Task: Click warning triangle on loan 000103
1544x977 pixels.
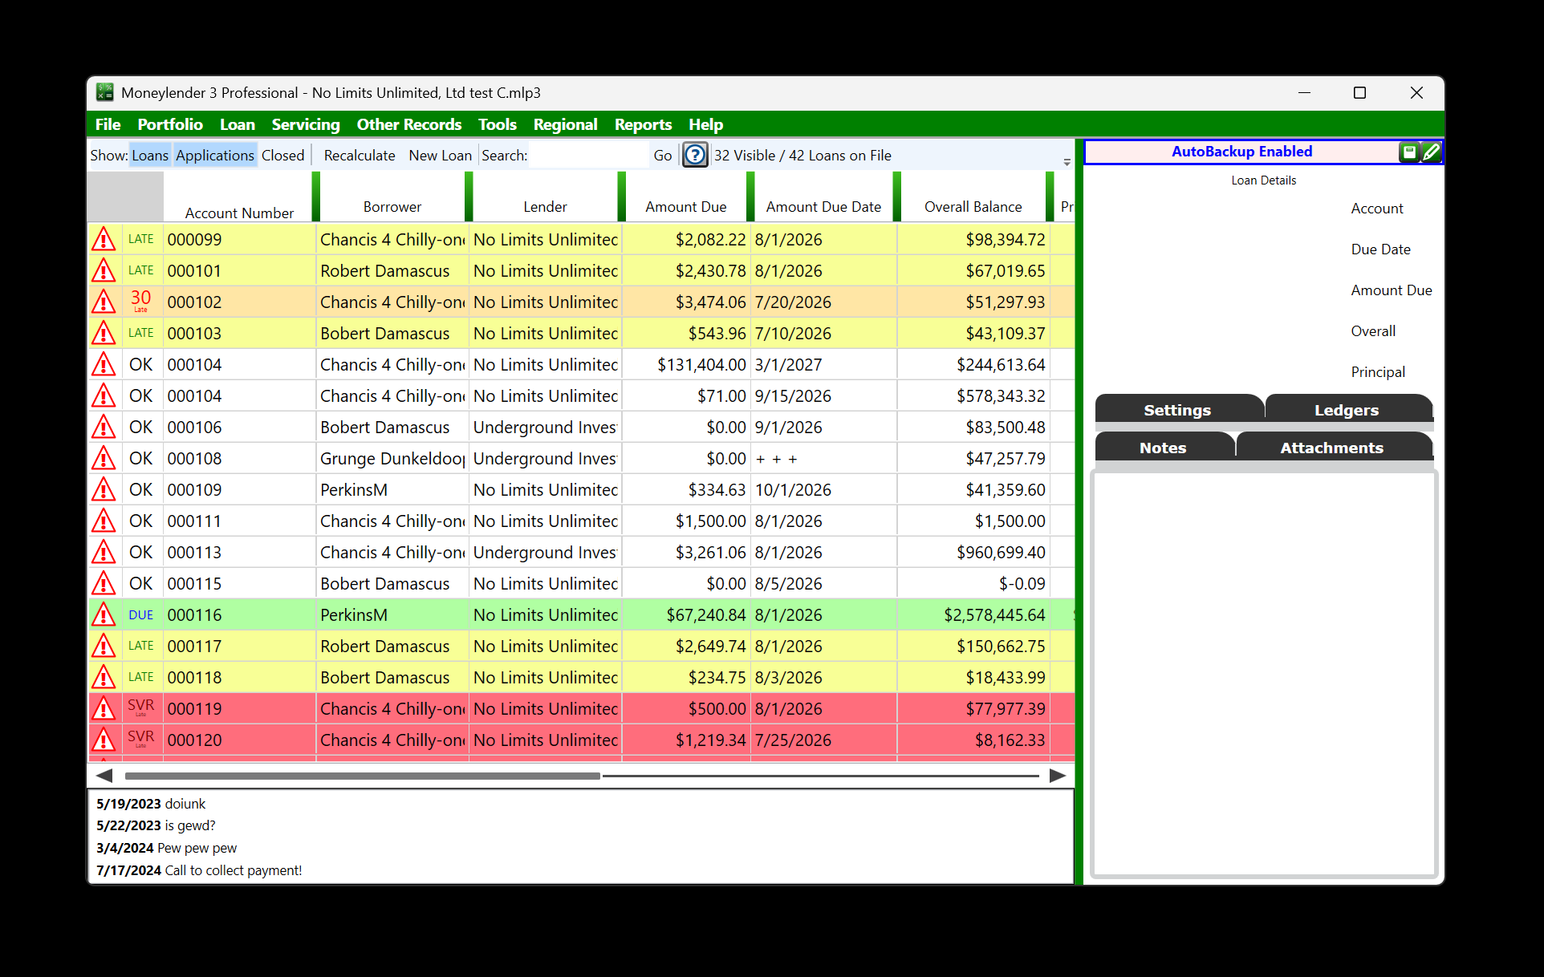Action: [104, 333]
